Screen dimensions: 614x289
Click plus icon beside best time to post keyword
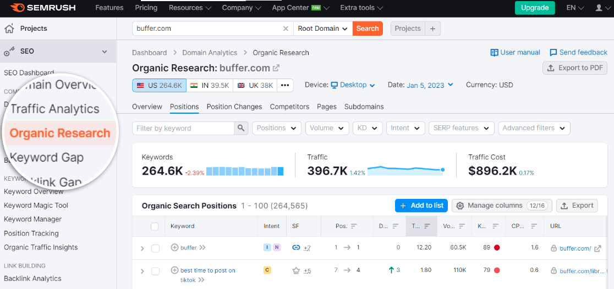pos(174,270)
